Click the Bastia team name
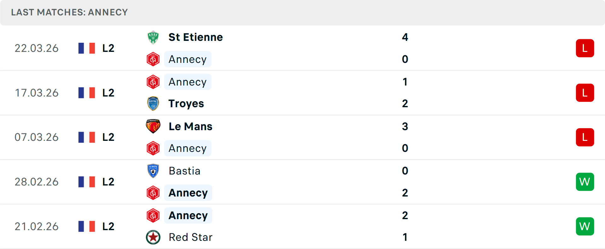This screenshot has height=249, width=605. [184, 171]
